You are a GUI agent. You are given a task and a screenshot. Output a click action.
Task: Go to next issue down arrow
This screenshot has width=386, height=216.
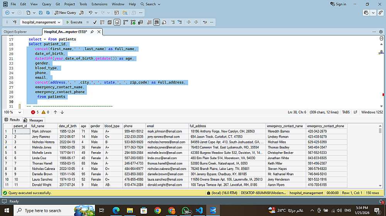point(62,112)
